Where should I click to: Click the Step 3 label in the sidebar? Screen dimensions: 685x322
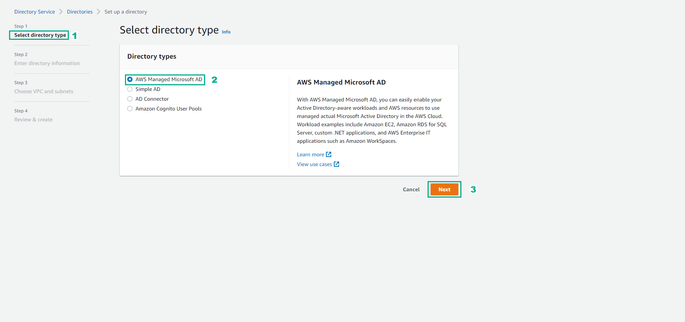(21, 83)
